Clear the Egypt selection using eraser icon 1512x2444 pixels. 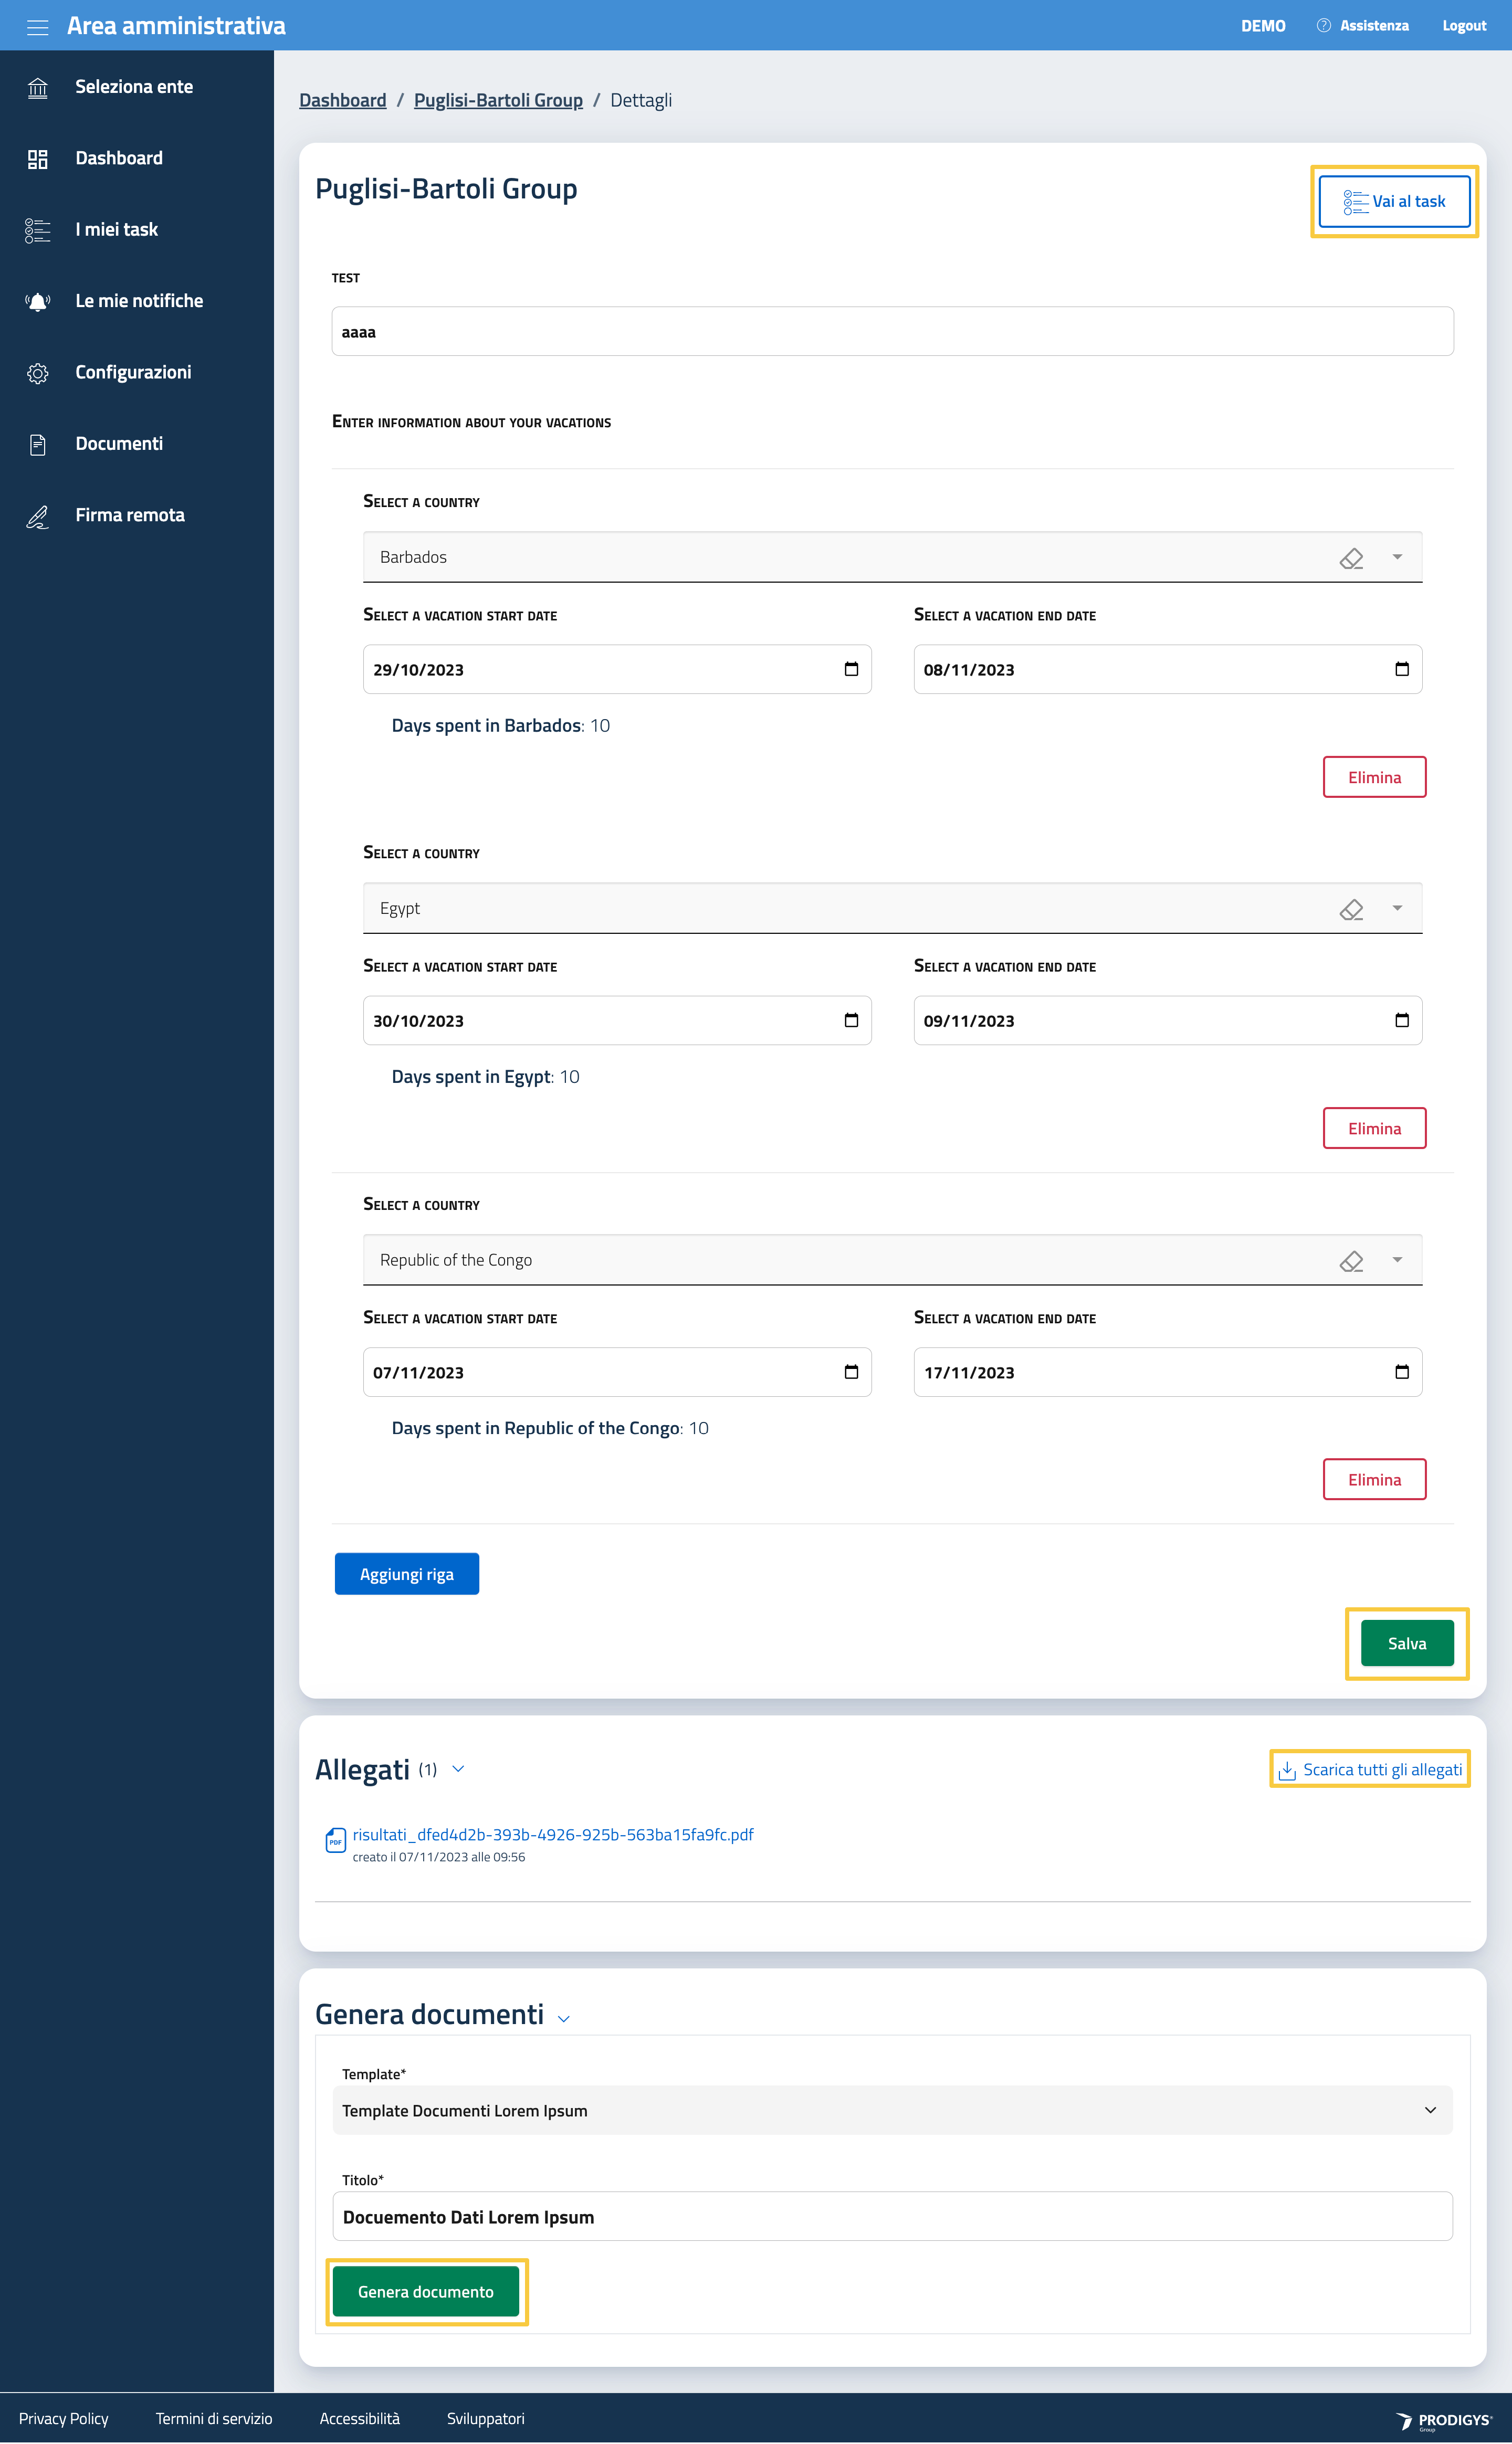point(1351,909)
